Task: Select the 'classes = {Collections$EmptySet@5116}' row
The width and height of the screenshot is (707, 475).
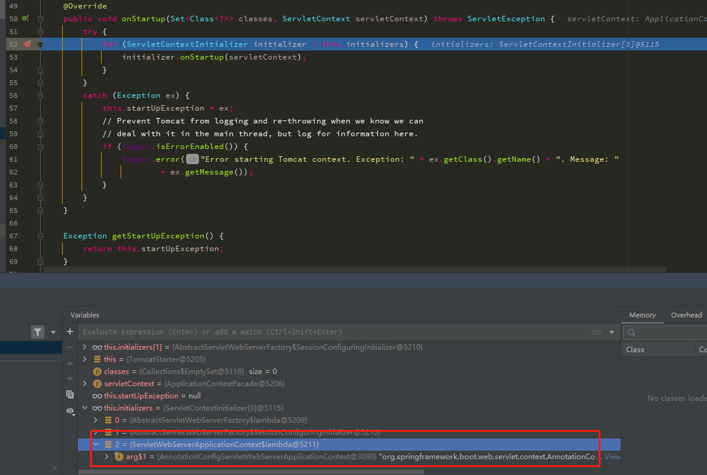Action: [x=349, y=372]
